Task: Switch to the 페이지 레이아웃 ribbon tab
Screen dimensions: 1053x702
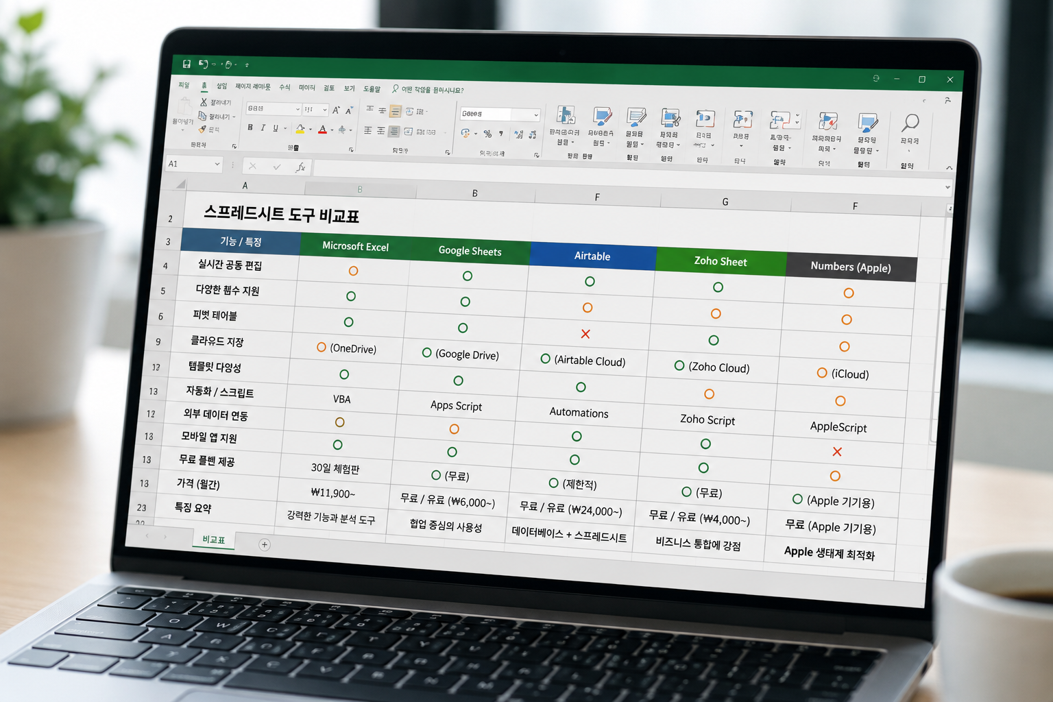Action: point(253,86)
